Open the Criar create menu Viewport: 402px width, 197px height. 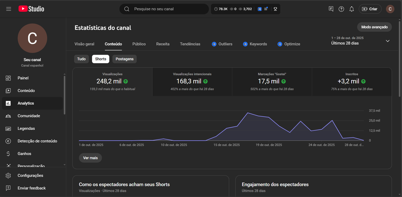tap(370, 9)
